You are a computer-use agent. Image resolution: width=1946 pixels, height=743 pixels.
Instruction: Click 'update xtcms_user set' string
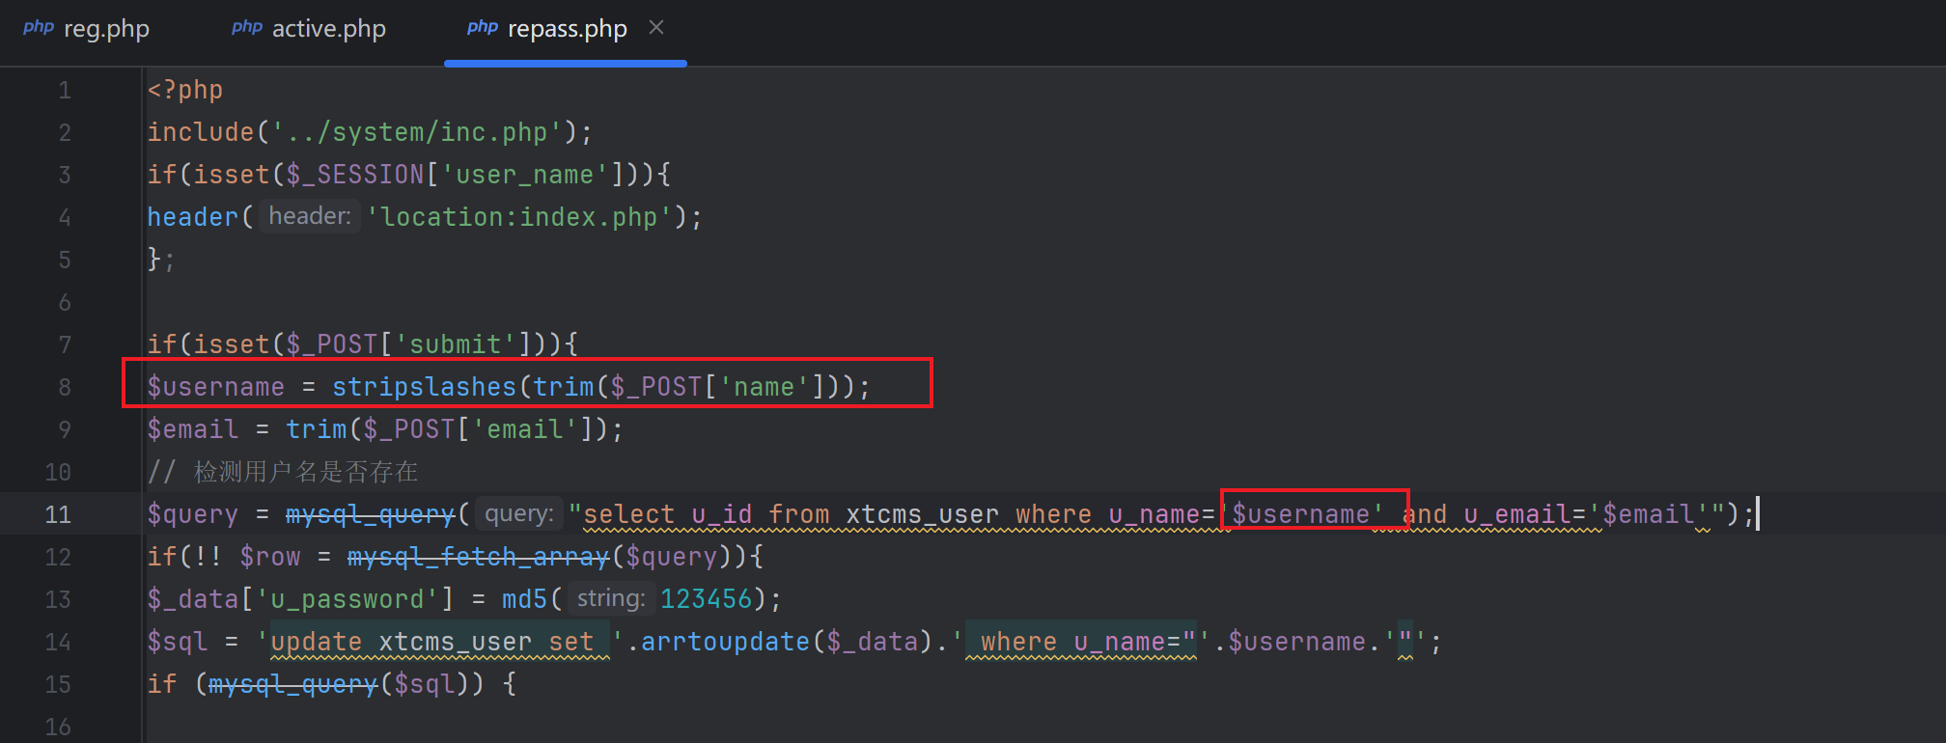(440, 642)
